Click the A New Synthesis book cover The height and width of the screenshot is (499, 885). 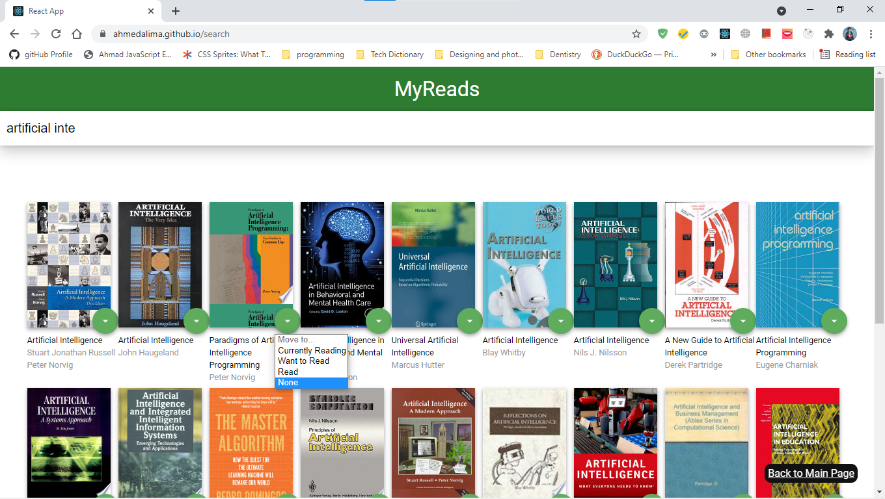click(616, 264)
